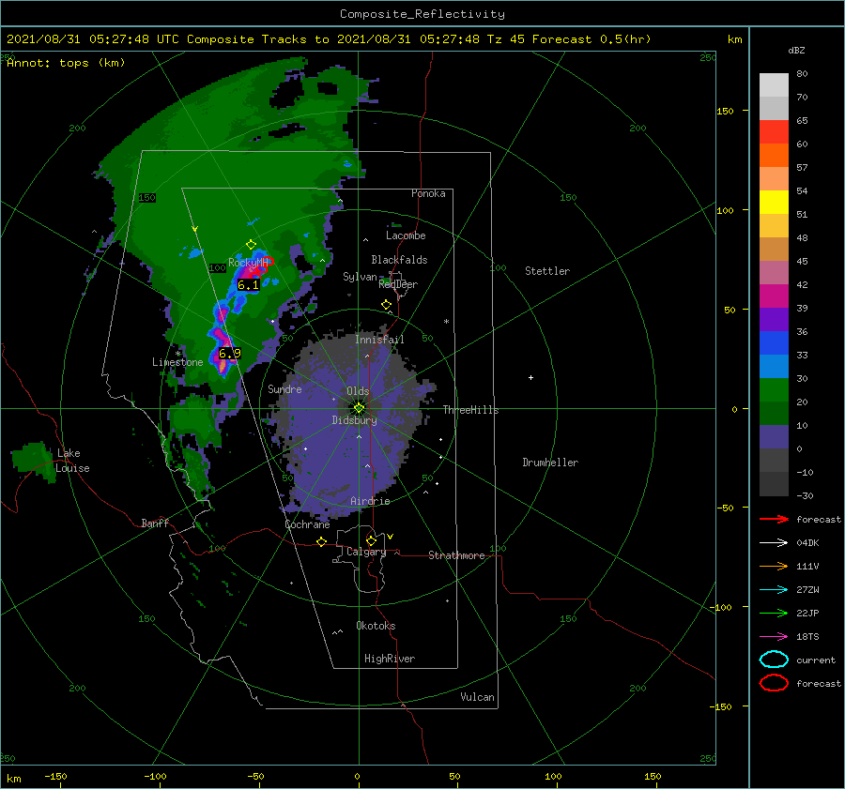This screenshot has height=789, width=845.
Task: Select the cyan 27ZW arrow legend icon
Action: (774, 590)
